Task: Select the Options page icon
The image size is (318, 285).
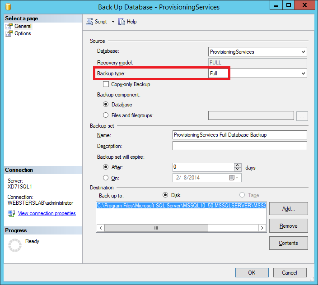Action: 9,33
